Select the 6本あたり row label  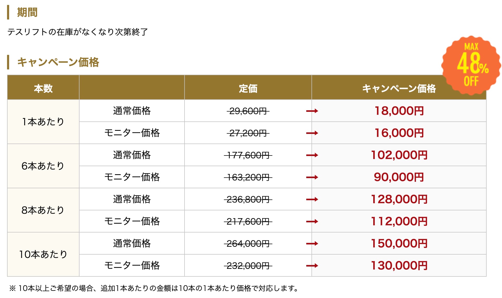[x=43, y=166]
